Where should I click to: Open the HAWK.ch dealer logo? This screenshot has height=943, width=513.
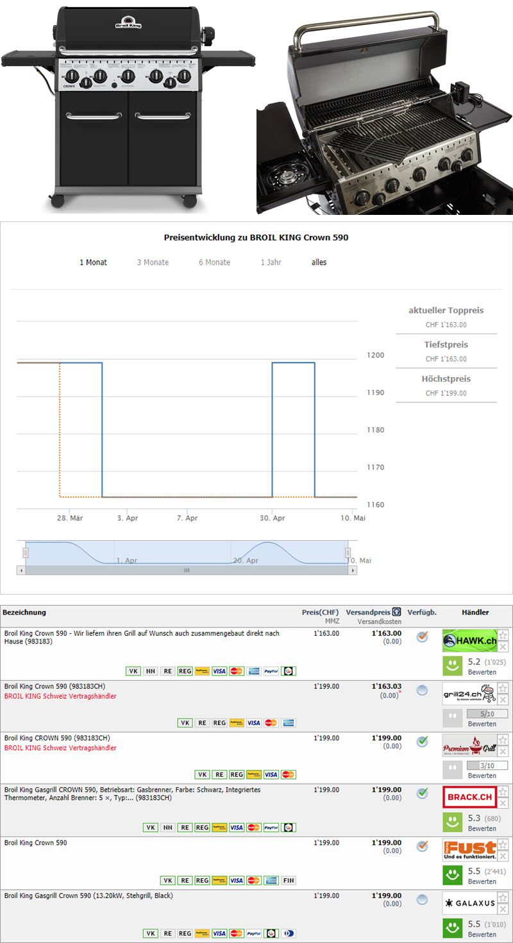tap(469, 640)
